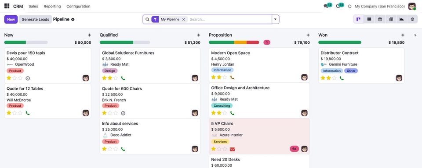
Task: Set third star on Modern Open Space
Action: pyautogui.click(x=225, y=77)
